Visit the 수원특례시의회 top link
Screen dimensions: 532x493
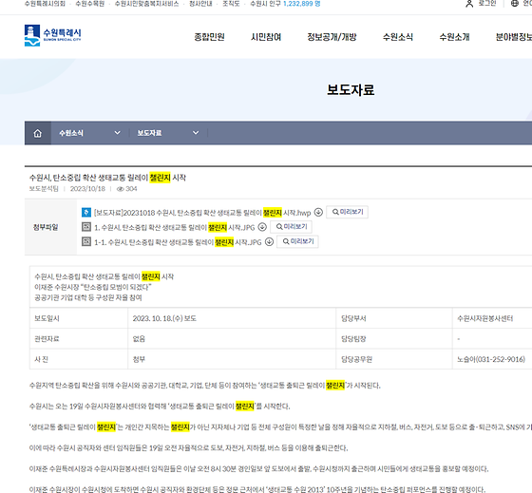pyautogui.click(x=45, y=4)
